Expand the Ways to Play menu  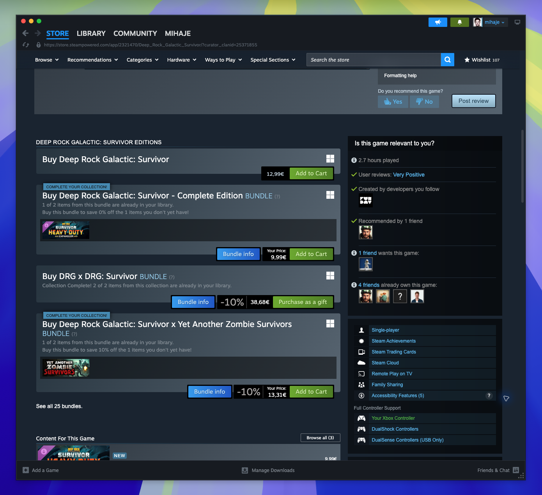[x=223, y=60]
